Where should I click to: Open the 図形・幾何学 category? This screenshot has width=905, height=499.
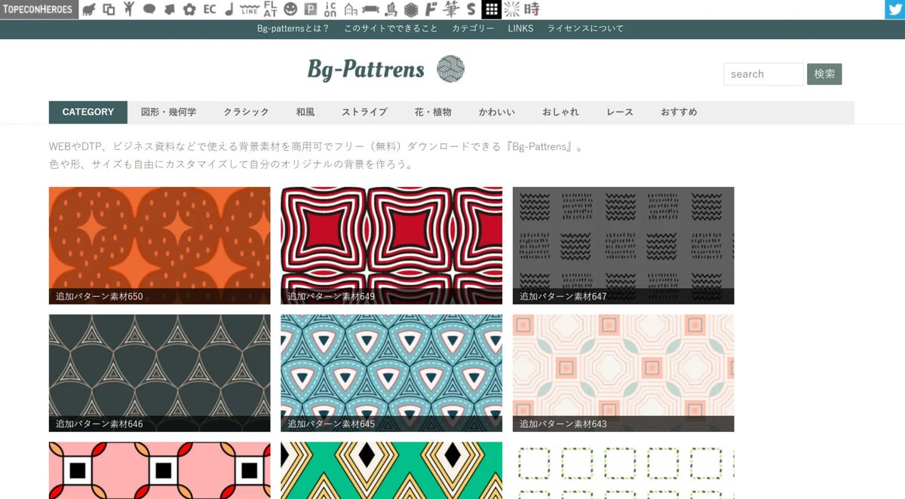[x=169, y=112]
